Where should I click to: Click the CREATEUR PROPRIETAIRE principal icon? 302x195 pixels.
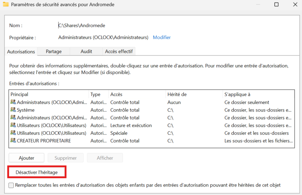tap(13, 141)
